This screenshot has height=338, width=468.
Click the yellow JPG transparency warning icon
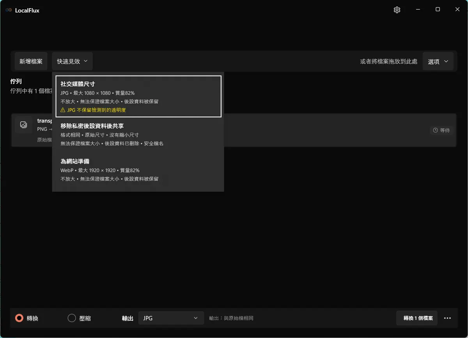pyautogui.click(x=63, y=110)
